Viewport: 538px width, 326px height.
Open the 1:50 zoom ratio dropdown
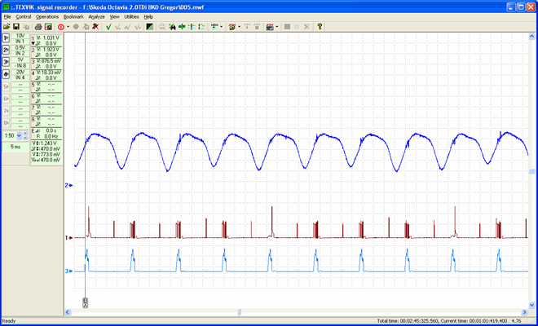pyautogui.click(x=19, y=135)
